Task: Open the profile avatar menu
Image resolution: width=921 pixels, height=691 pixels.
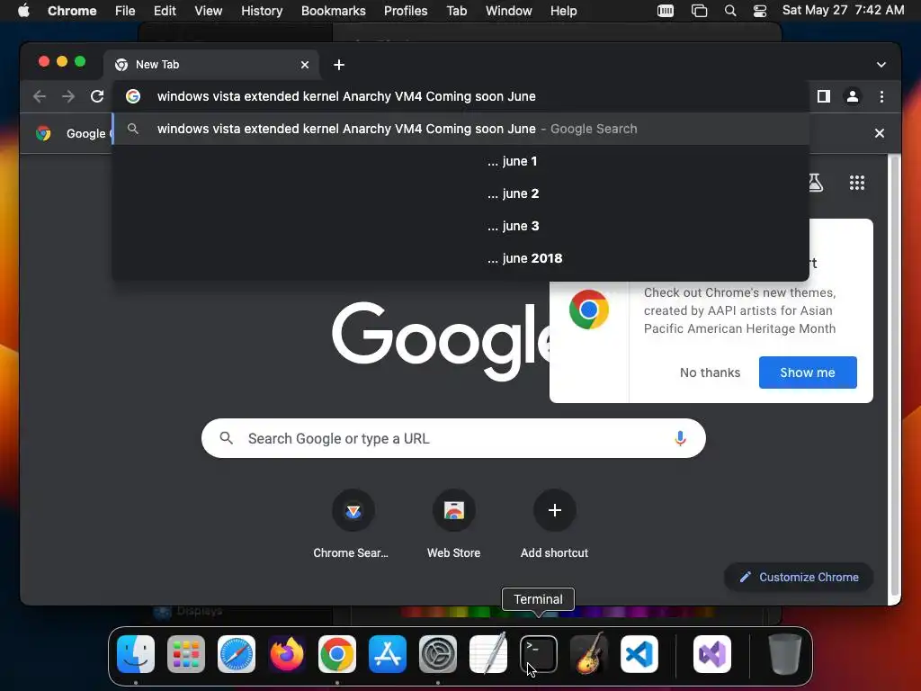Action: (x=853, y=96)
